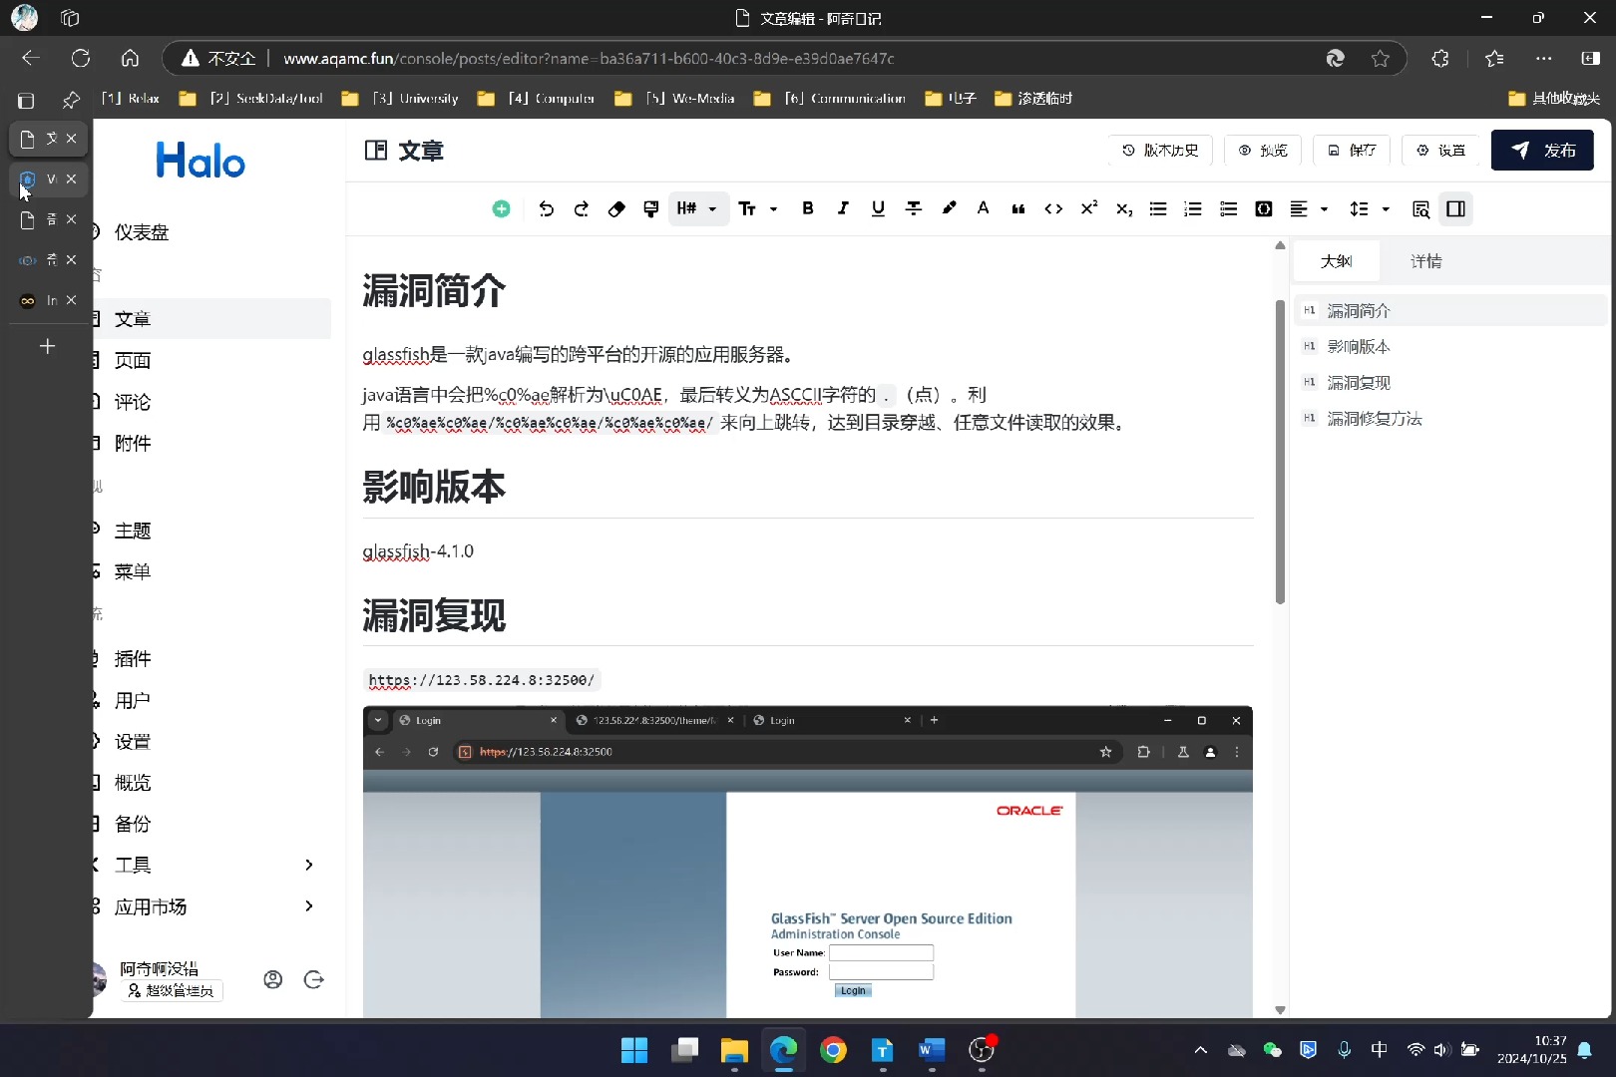This screenshot has width=1616, height=1077.
Task: Click the 预览 preview button
Action: point(1263,151)
